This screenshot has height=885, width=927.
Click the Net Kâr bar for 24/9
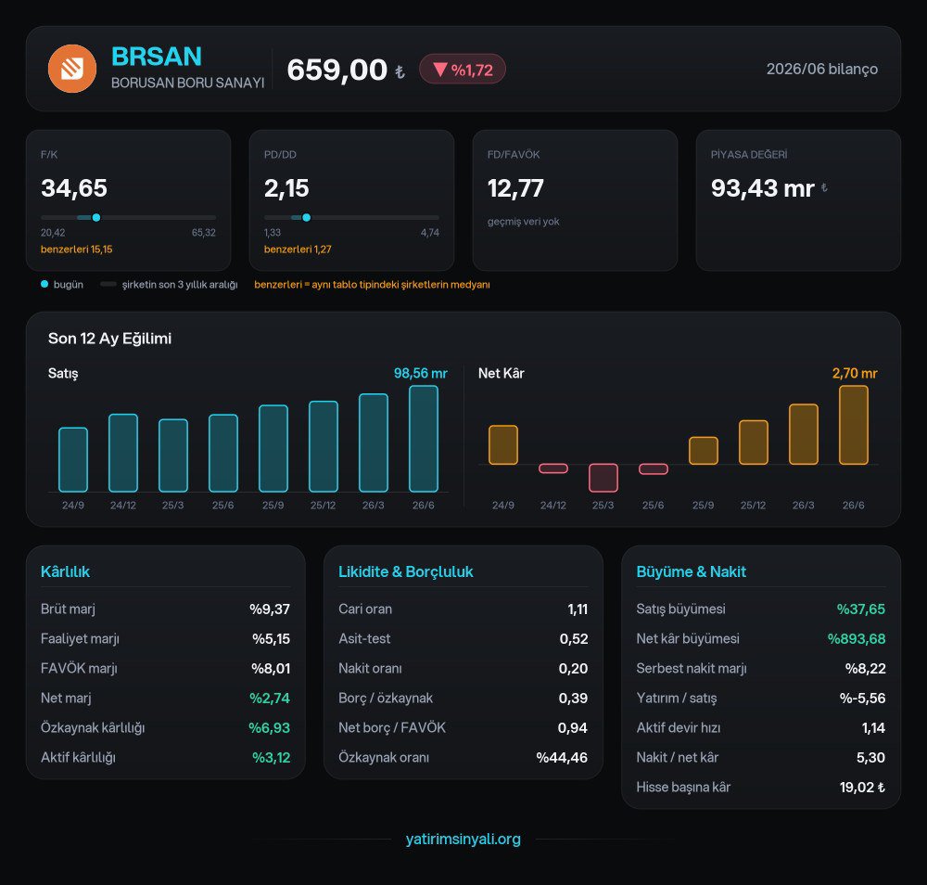[x=503, y=445]
